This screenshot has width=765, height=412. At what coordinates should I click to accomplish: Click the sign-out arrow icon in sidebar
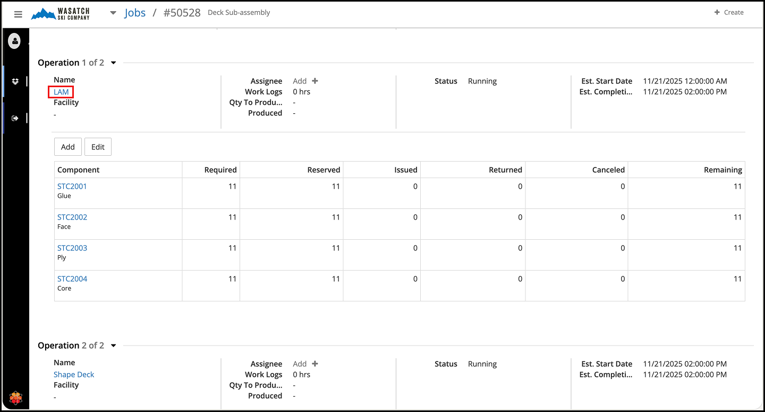tap(15, 118)
